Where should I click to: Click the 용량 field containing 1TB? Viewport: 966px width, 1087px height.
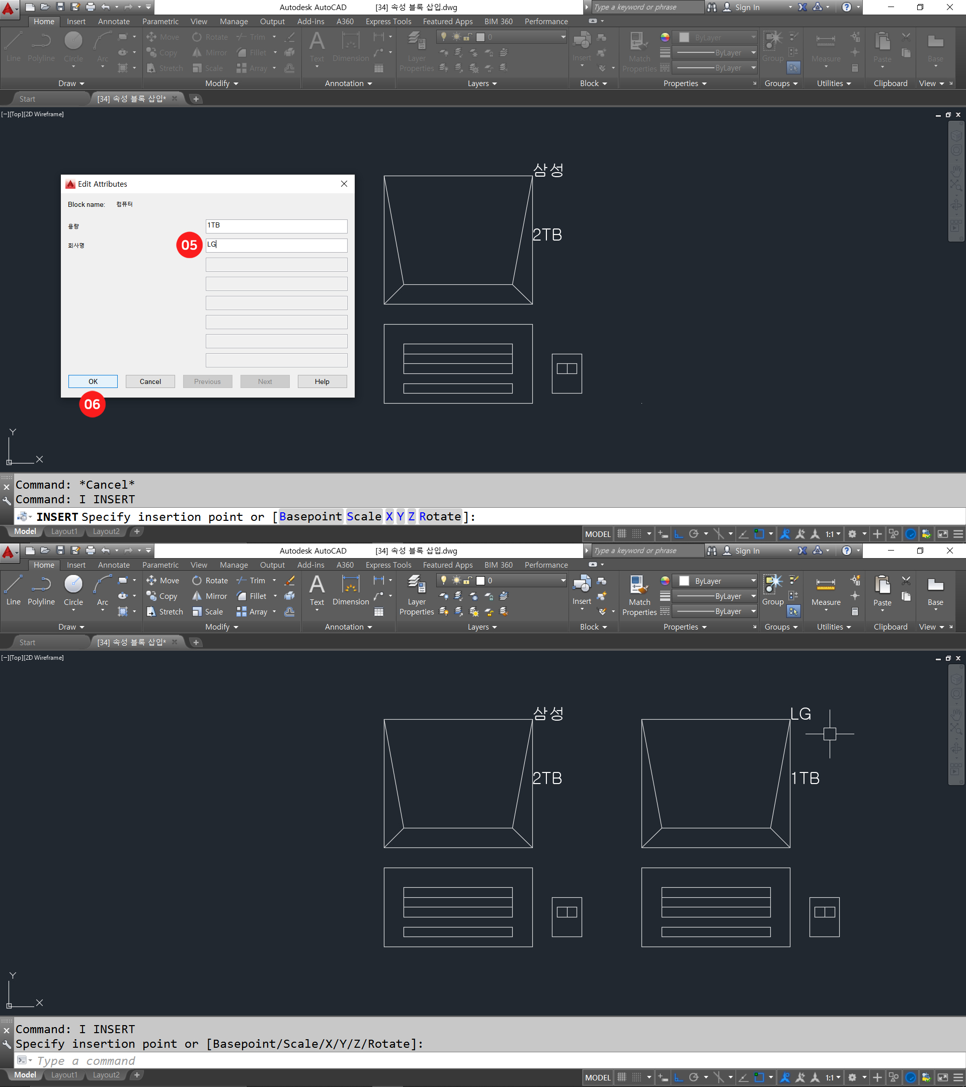[x=276, y=226]
